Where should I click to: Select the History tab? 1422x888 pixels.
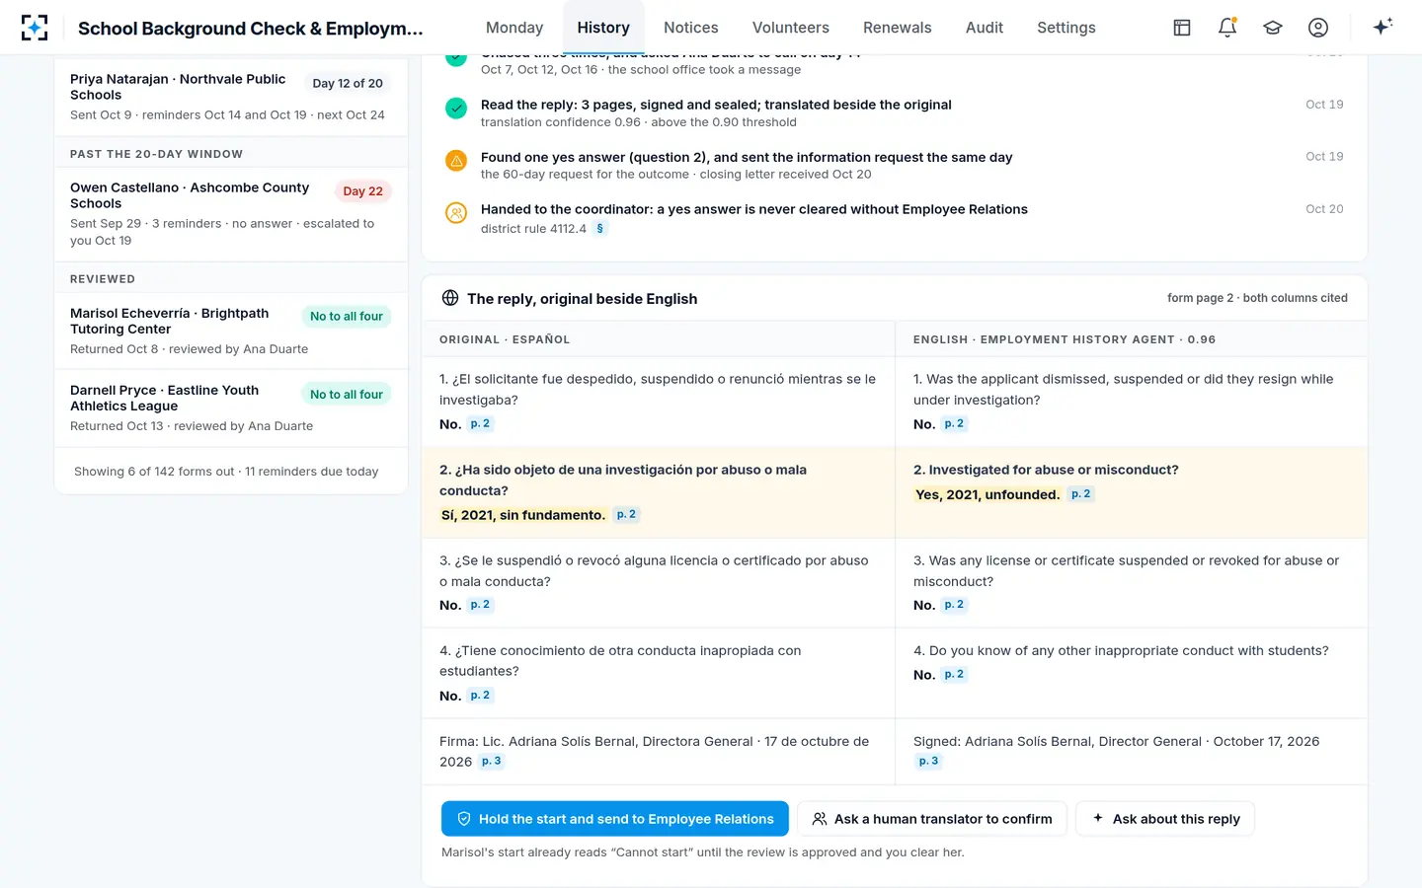603,28
